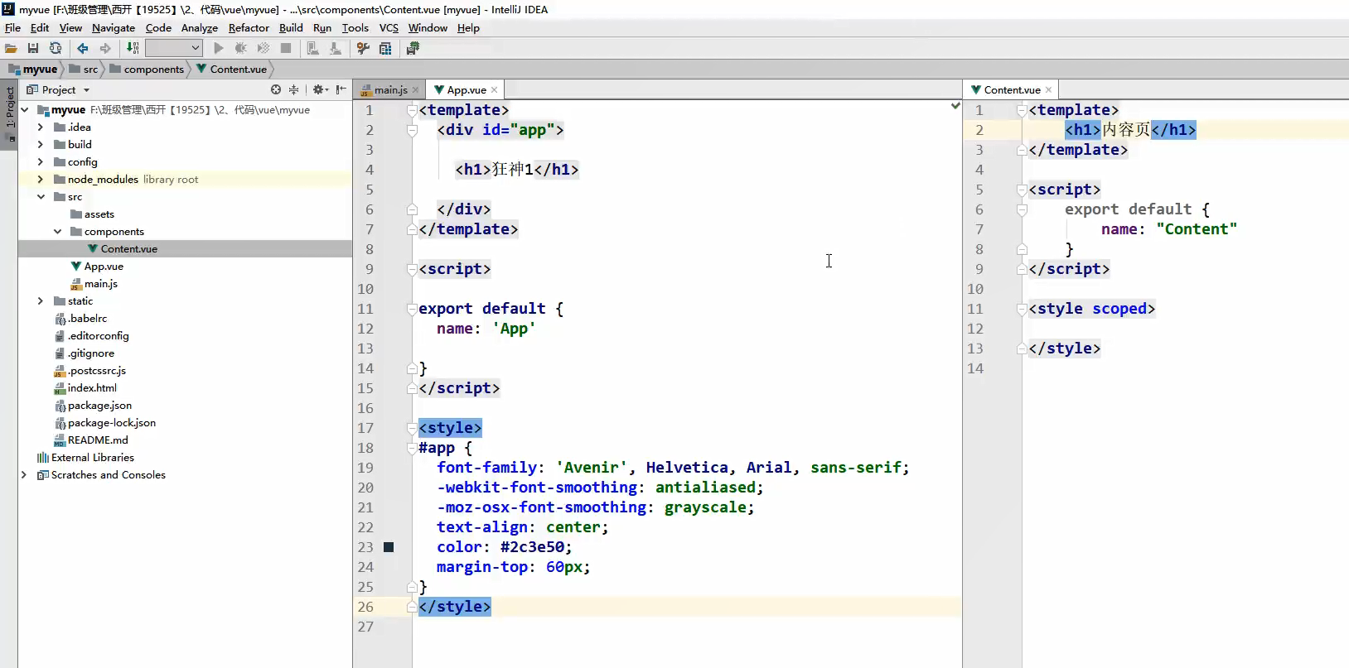Viewport: 1349px width, 668px height.
Task: Expand the build folder
Action: click(x=41, y=145)
